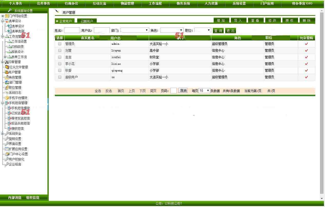This screenshot has height=207, width=325.
Task: Click the vertical scrollbar on the right
Action: [x=322, y=102]
